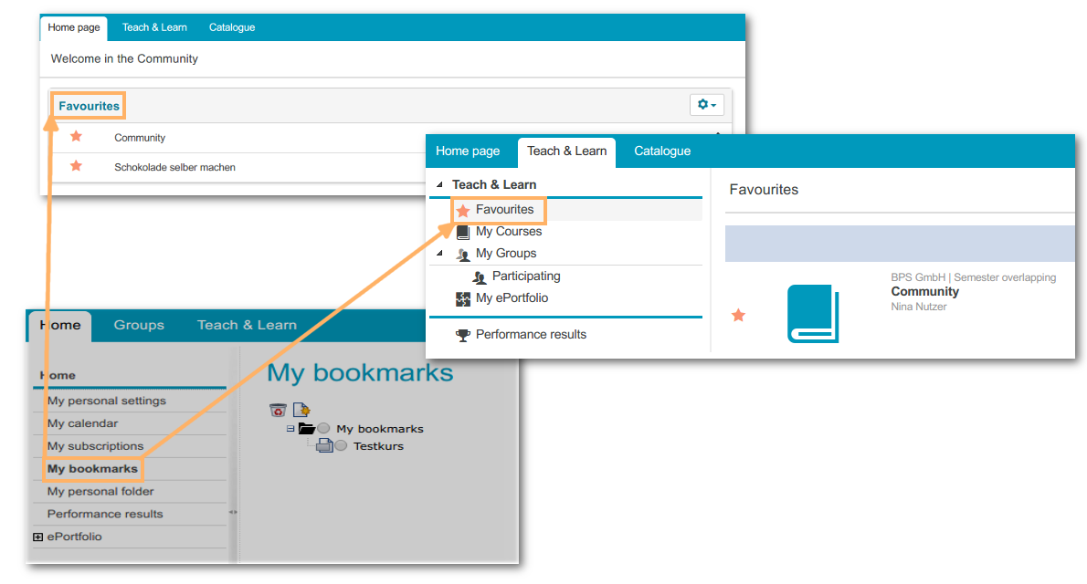This screenshot has height=584, width=1087.
Task: Open the gear settings dropdown in Favourites
Action: (x=707, y=105)
